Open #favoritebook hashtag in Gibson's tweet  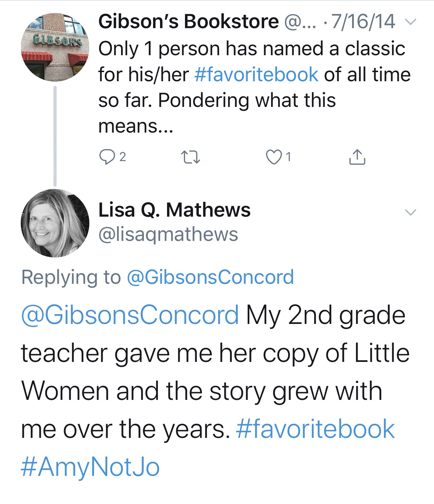256,75
